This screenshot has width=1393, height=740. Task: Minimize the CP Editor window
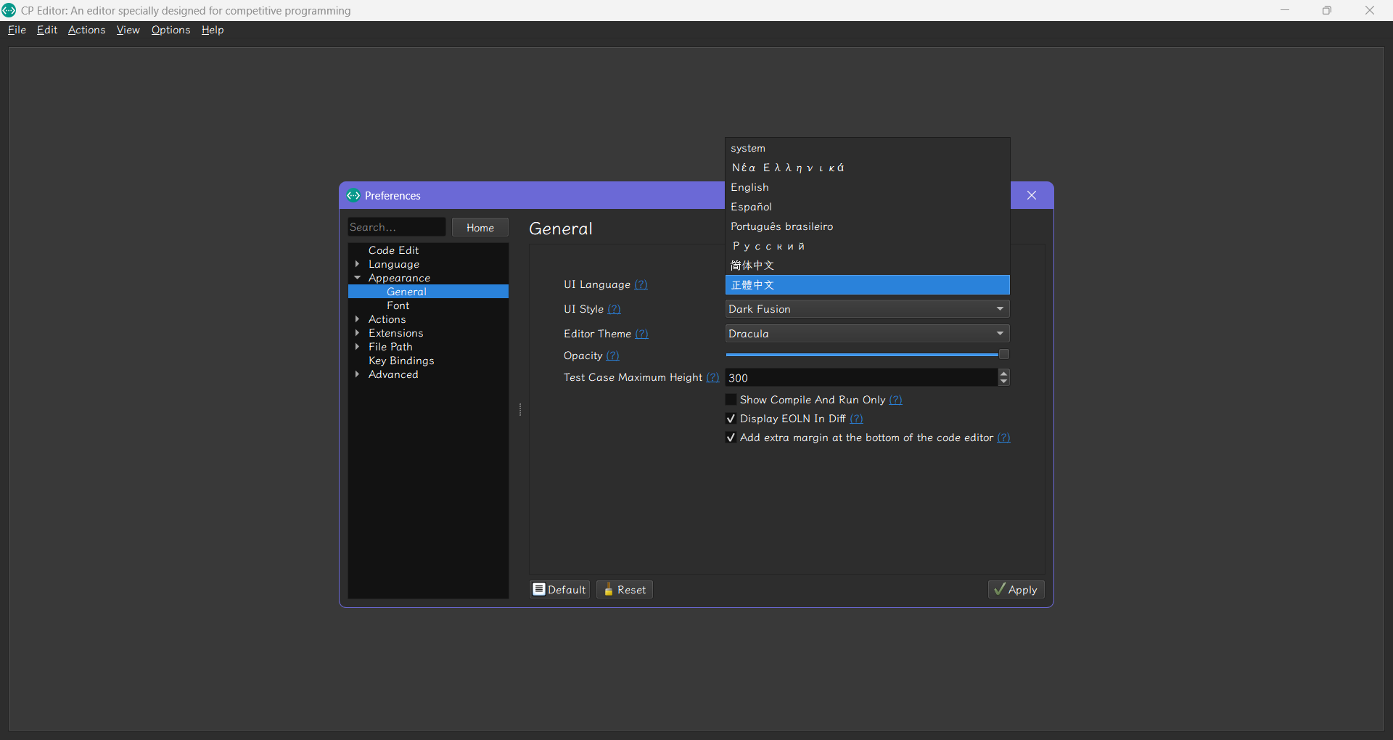point(1285,10)
